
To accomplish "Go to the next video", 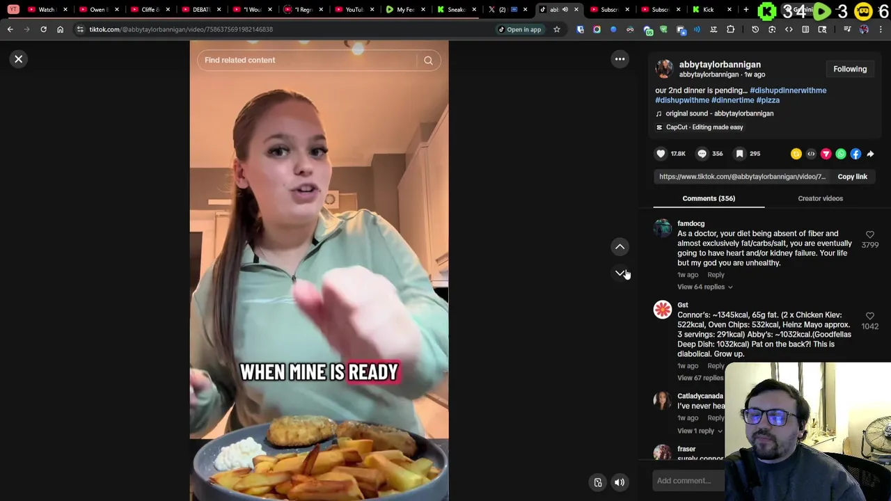I will click(620, 273).
